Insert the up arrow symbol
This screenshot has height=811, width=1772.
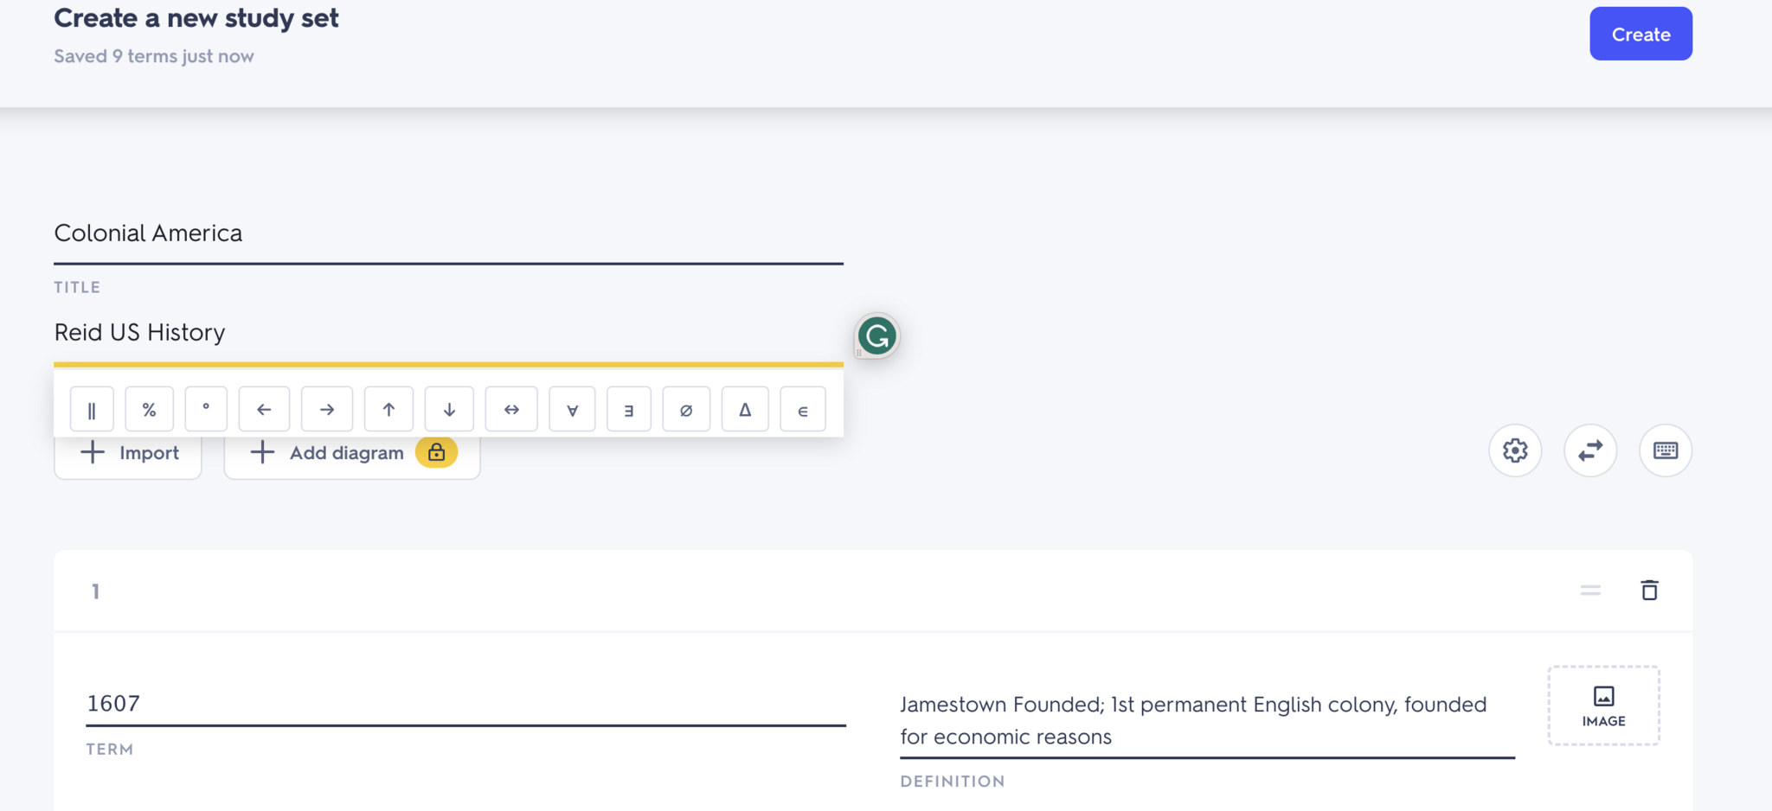tap(388, 409)
